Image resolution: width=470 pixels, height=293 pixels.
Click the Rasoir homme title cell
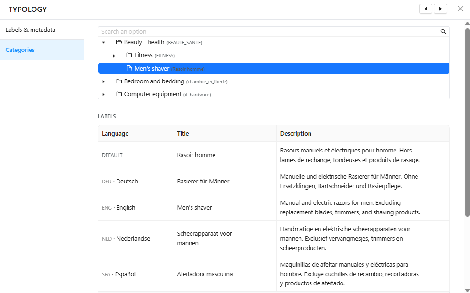click(x=224, y=155)
